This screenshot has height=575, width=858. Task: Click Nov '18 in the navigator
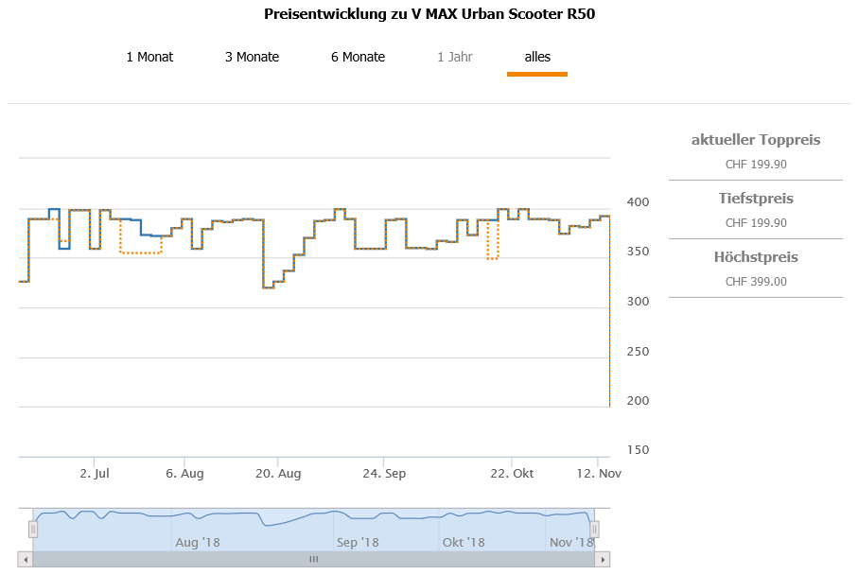pos(569,542)
